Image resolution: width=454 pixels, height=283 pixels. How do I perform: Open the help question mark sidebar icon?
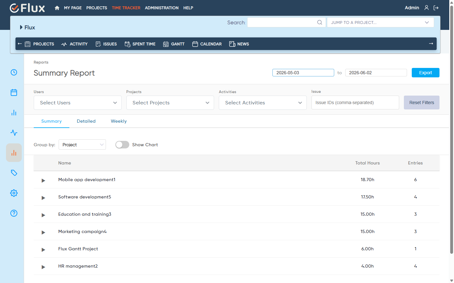pos(14,213)
